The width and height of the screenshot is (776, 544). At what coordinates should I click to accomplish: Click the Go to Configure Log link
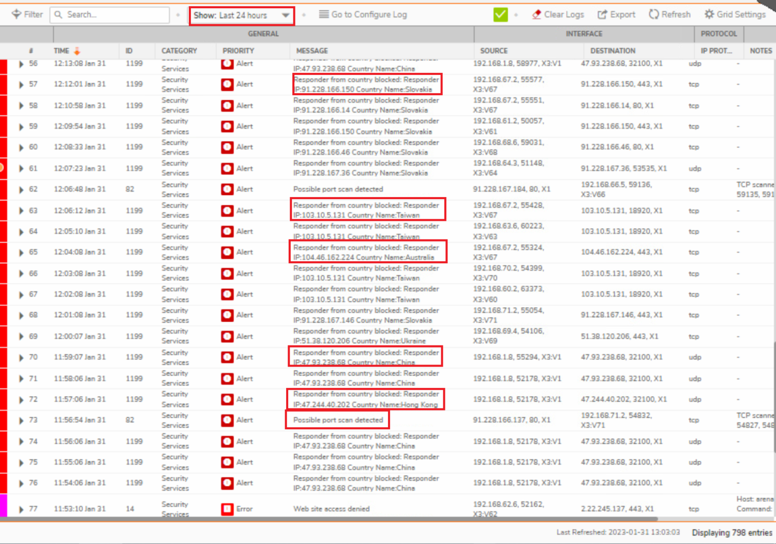369,14
